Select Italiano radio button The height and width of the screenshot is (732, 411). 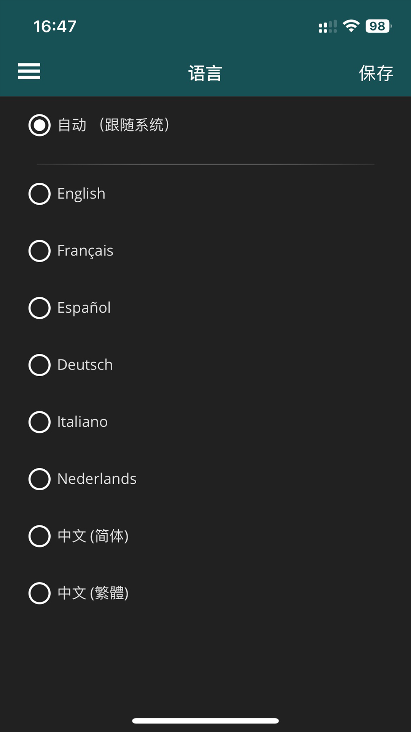click(40, 422)
